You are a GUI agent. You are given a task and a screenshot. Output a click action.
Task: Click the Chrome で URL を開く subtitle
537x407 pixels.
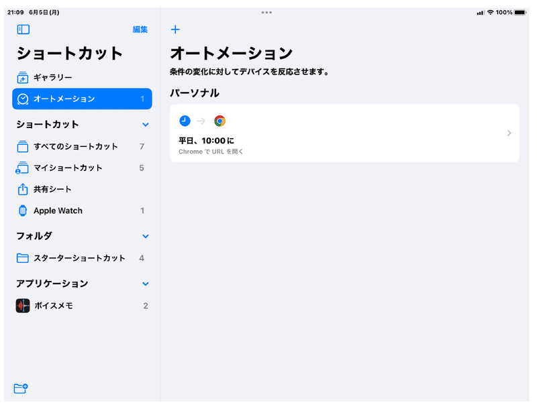211,152
